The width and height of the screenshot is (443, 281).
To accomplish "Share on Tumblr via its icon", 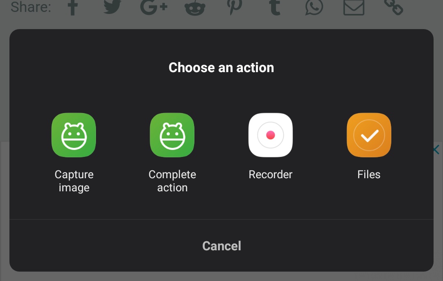I will (x=275, y=7).
